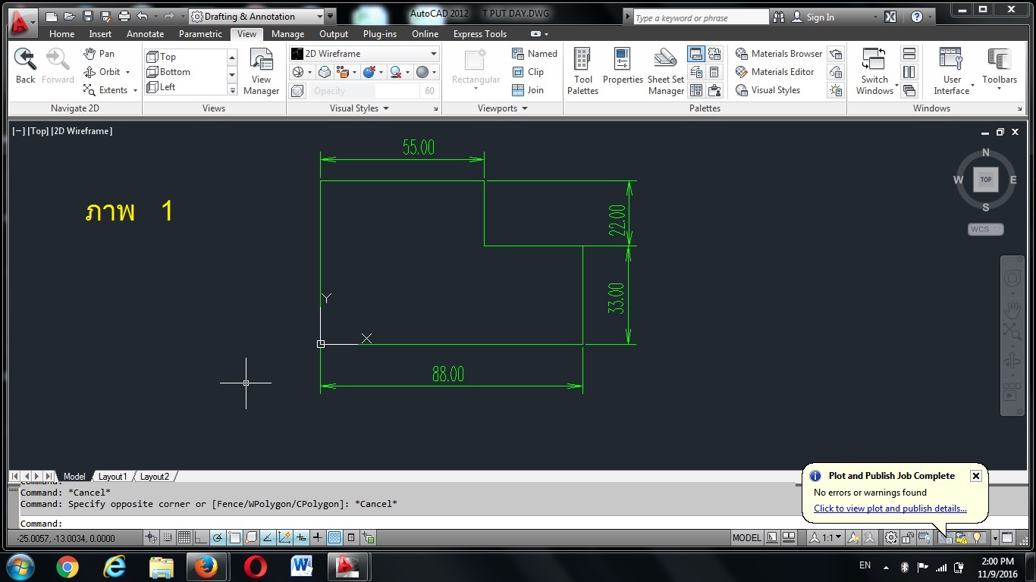Open the Insert ribbon tab
This screenshot has width=1036, height=582.
(x=100, y=34)
